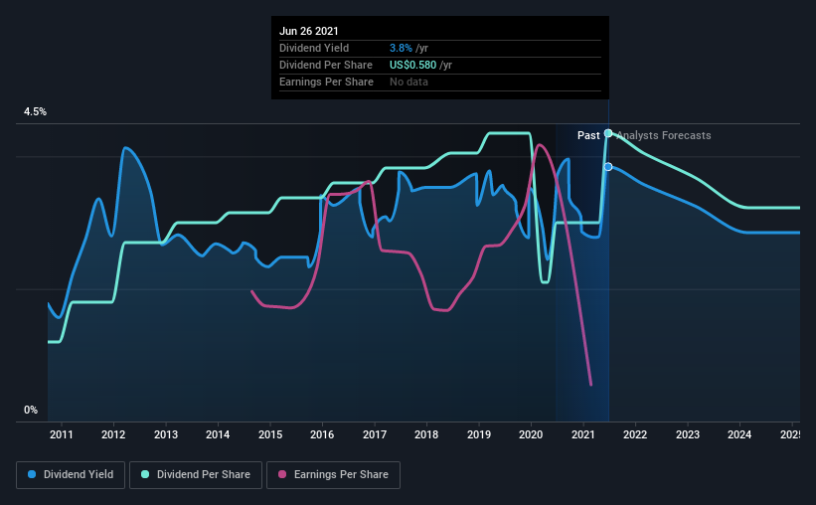The height and width of the screenshot is (505, 816).
Task: Click the 2011 year axis label
Action: coord(62,434)
